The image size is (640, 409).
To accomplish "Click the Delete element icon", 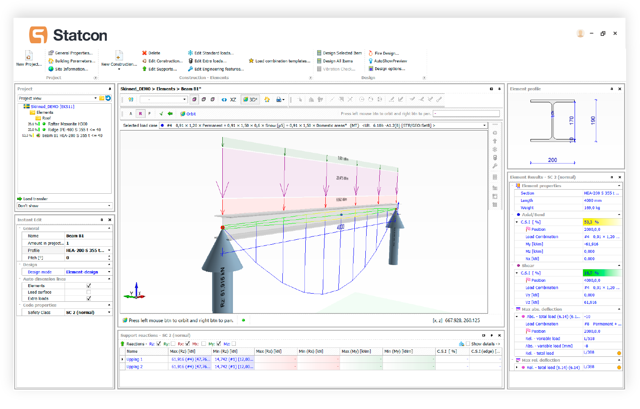I will click(x=144, y=53).
